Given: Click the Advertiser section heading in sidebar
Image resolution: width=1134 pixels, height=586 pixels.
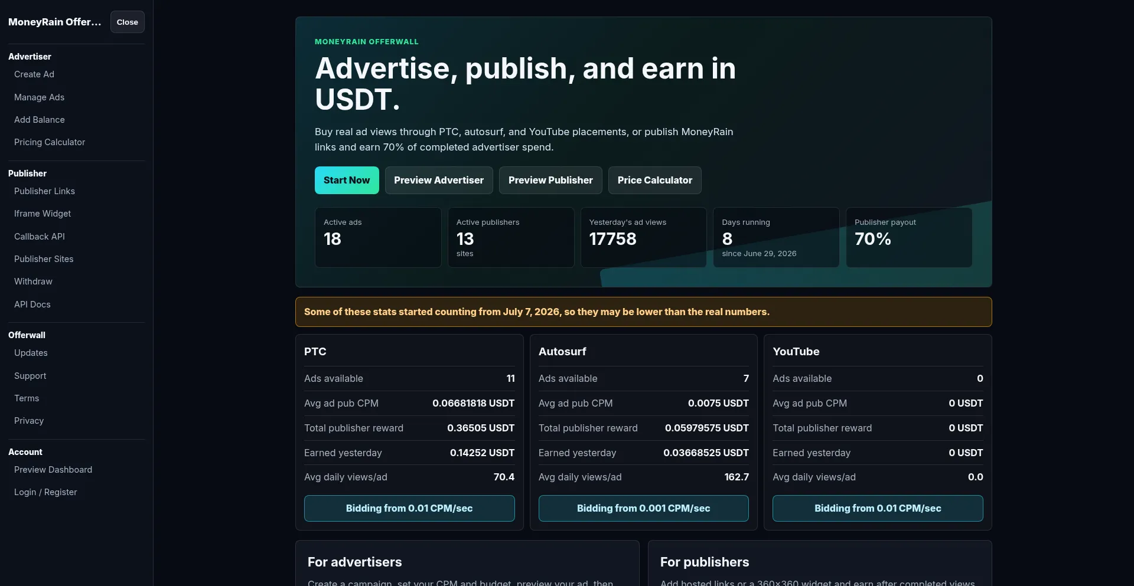Looking at the screenshot, I should pos(30,57).
